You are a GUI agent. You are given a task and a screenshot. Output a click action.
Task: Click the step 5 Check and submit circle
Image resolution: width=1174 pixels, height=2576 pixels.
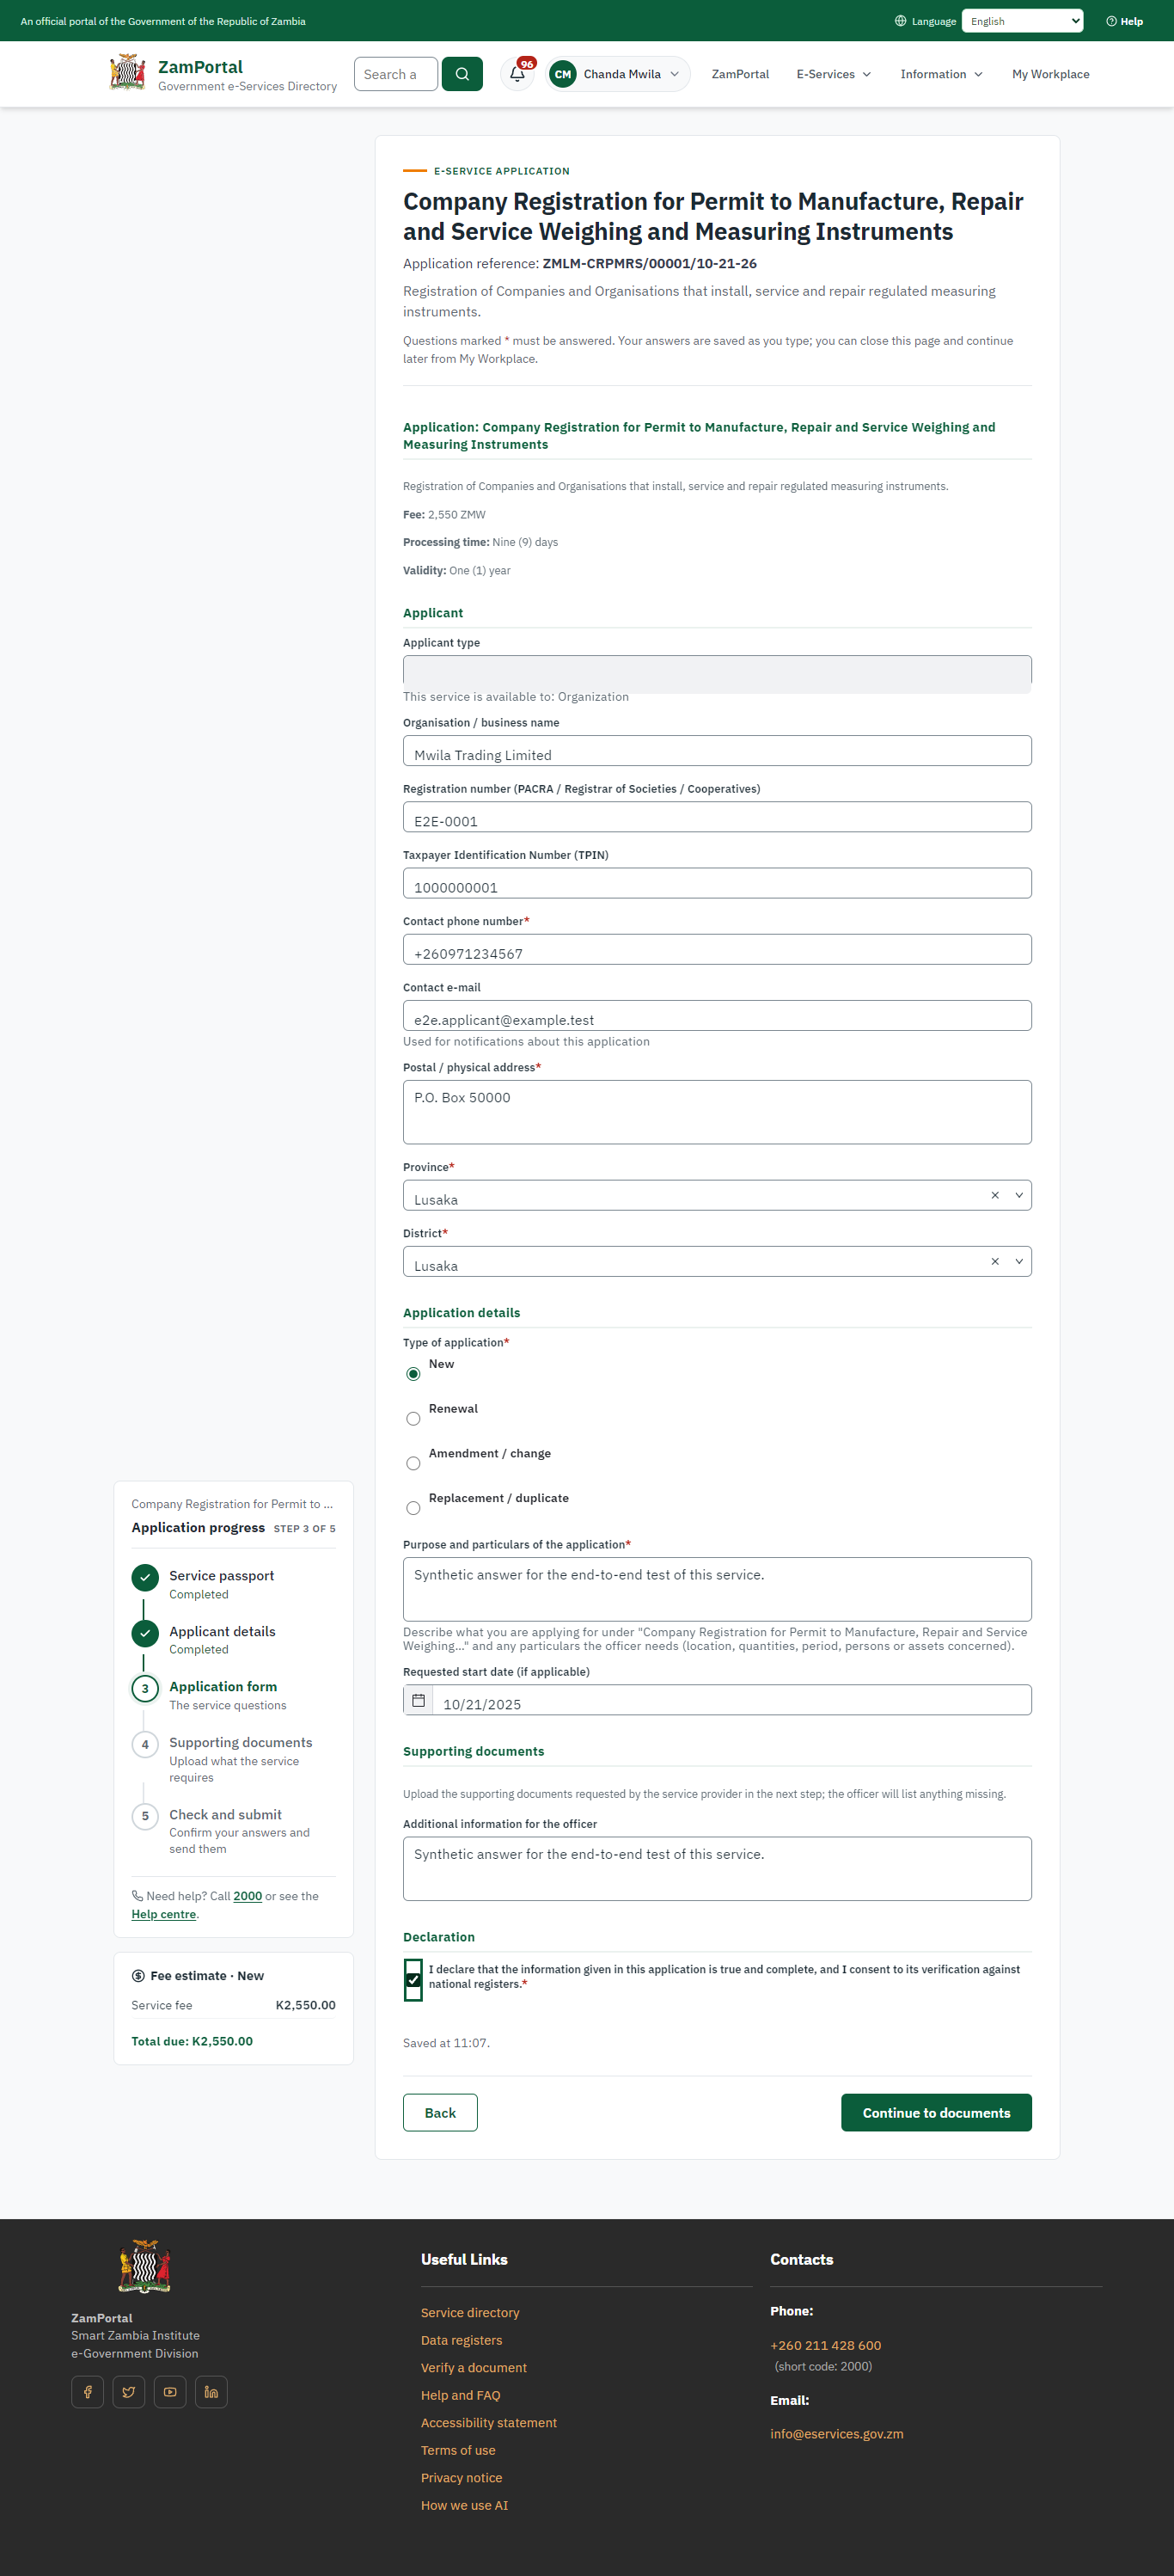pyautogui.click(x=145, y=1816)
